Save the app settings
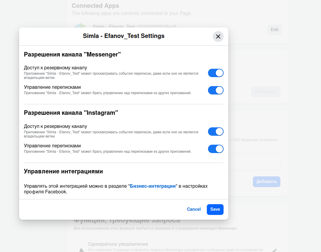 [x=215, y=209]
